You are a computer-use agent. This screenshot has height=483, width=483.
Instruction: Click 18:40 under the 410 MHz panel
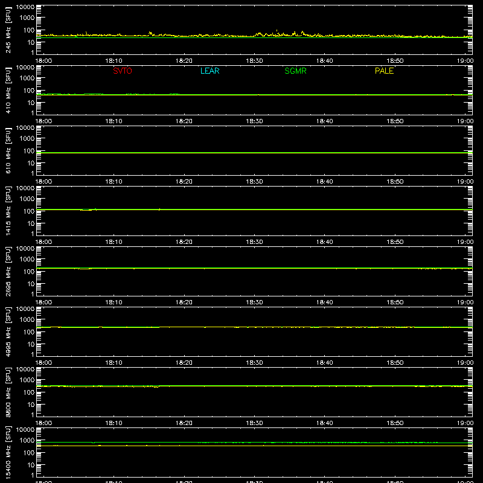[x=325, y=121]
